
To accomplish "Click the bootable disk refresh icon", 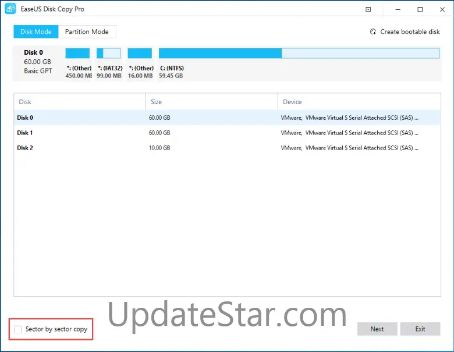I will click(x=373, y=32).
